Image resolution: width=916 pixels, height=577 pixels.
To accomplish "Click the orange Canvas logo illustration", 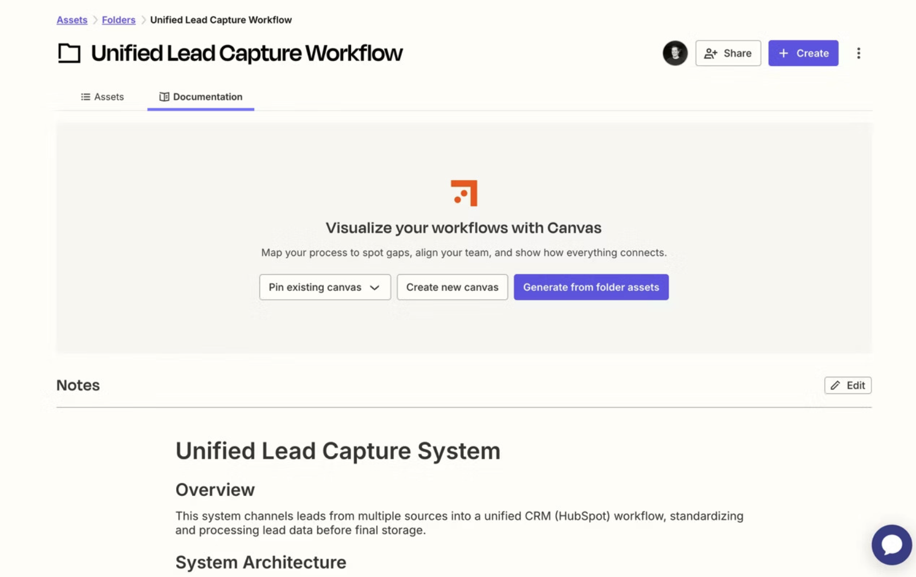I will 463,193.
